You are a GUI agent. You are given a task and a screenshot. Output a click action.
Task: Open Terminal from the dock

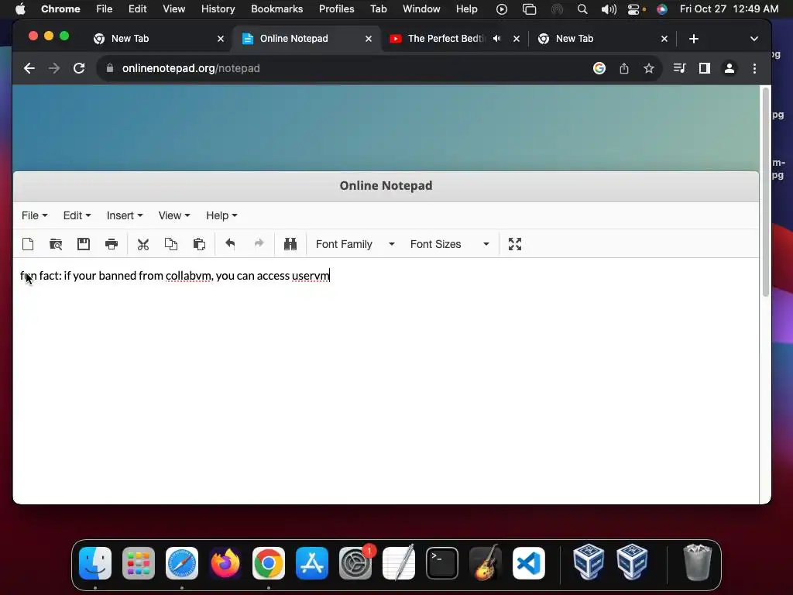coord(442,563)
